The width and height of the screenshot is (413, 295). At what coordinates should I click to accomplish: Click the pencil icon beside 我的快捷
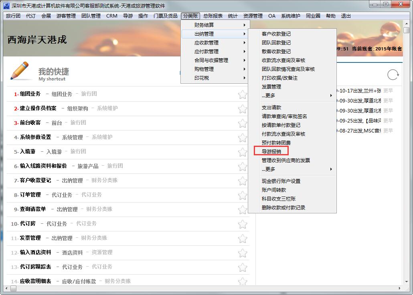(x=20, y=71)
